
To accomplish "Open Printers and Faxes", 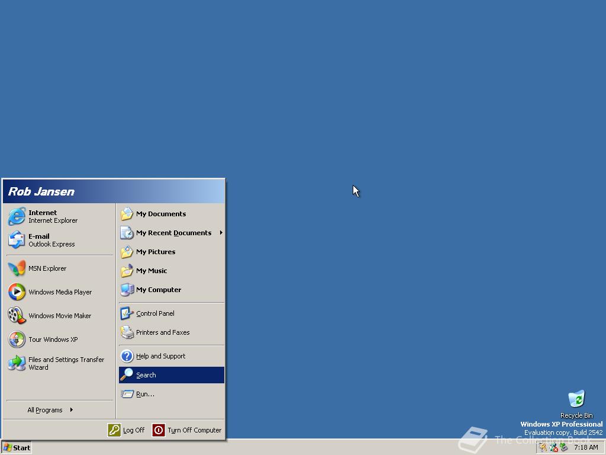I will tap(172, 332).
